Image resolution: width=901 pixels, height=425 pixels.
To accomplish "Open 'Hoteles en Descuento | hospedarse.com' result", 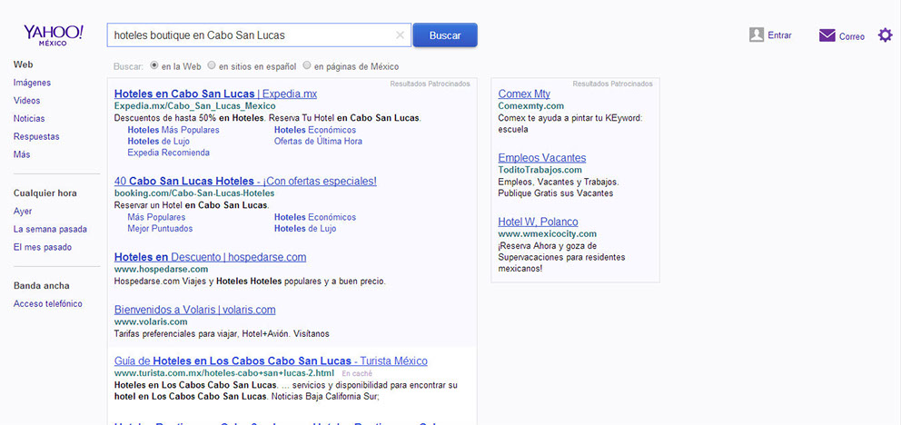I will [211, 257].
